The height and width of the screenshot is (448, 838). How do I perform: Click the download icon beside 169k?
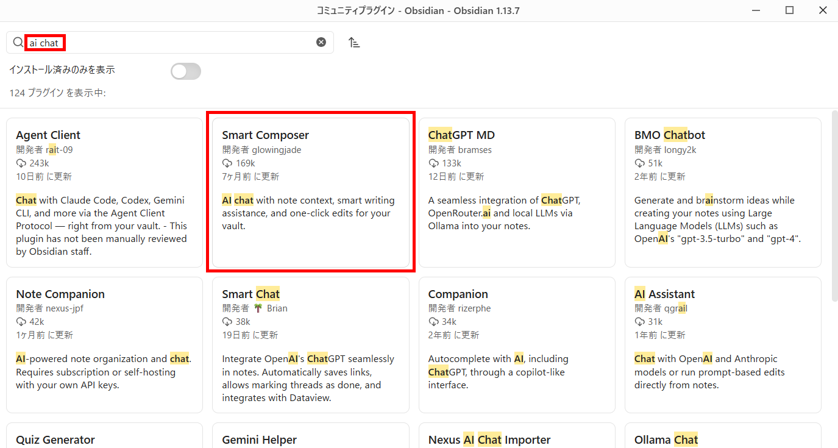tap(227, 163)
